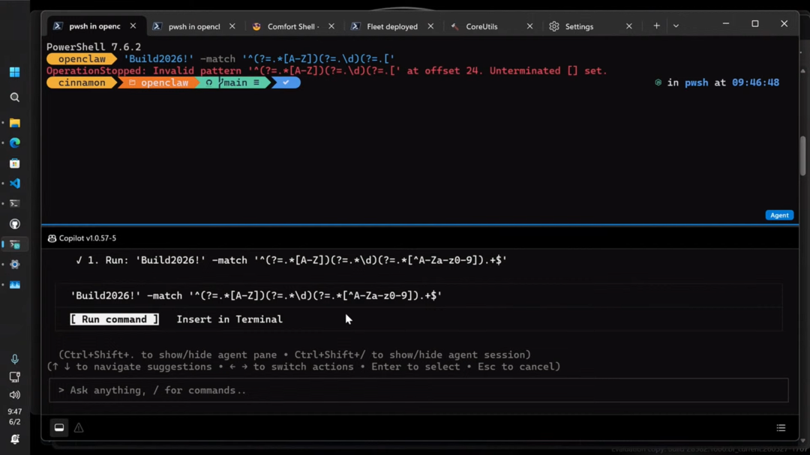Viewport: 810px width, 455px height.
Task: Choose Insert in Terminal action
Action: (x=229, y=319)
